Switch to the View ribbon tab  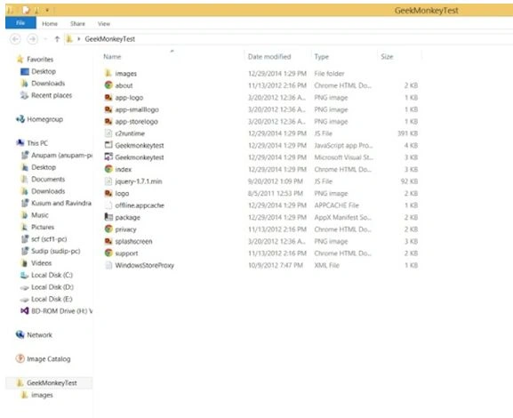[x=104, y=23]
